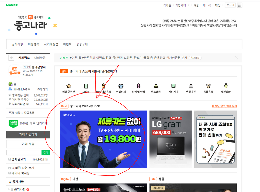Open the 네이버 쪽지함 link

[21, 173]
